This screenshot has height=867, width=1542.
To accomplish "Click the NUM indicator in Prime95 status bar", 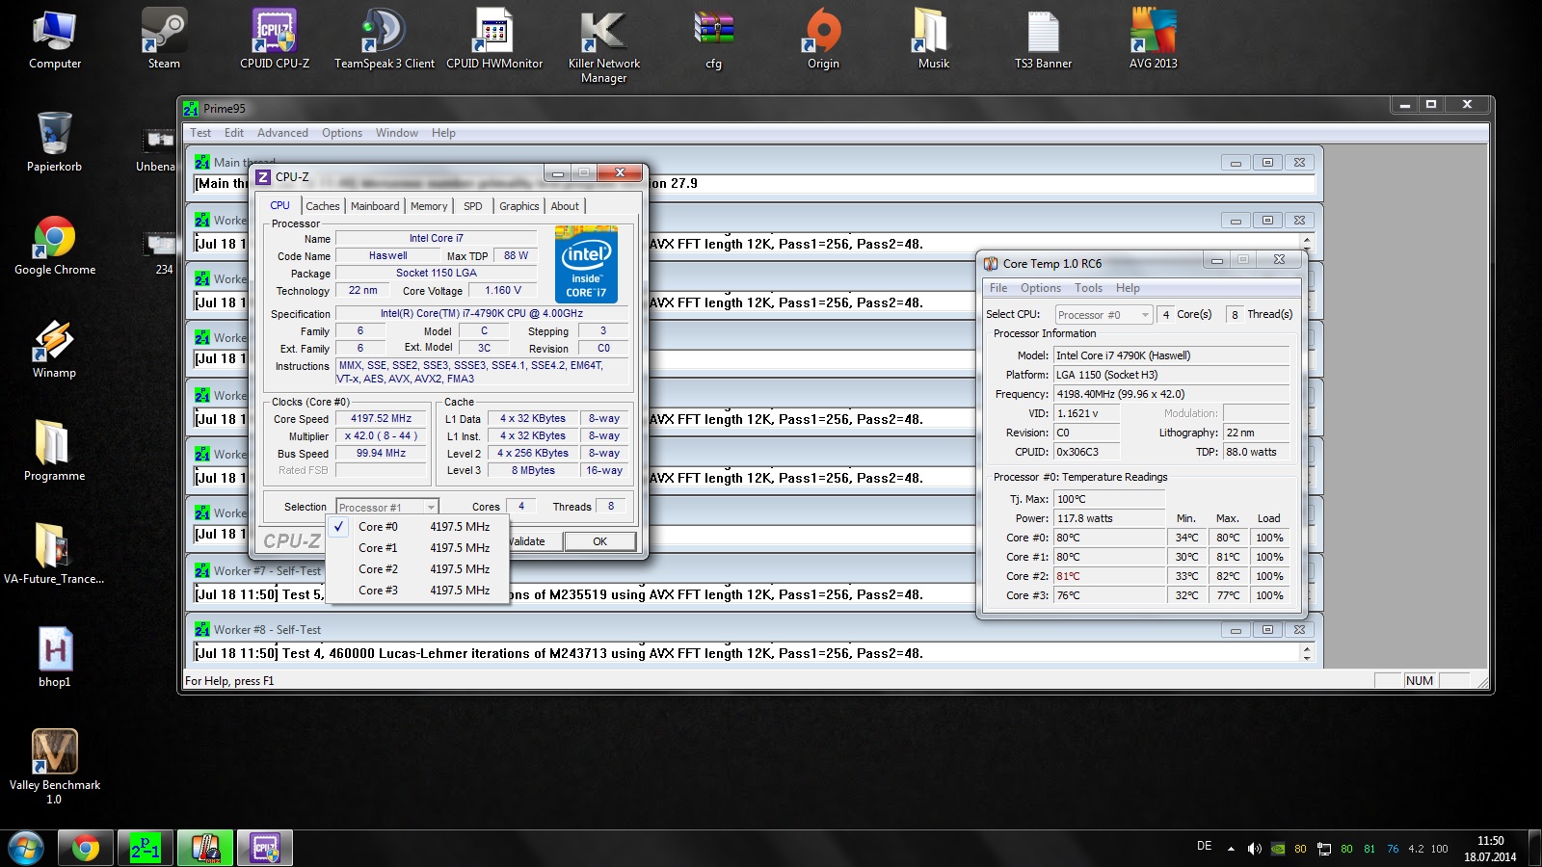I will 1420,681.
